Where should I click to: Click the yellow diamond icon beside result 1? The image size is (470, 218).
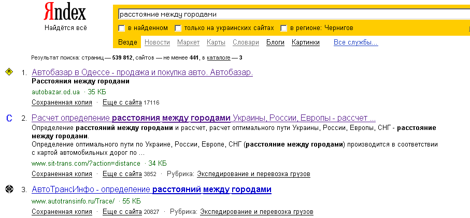coord(9,72)
